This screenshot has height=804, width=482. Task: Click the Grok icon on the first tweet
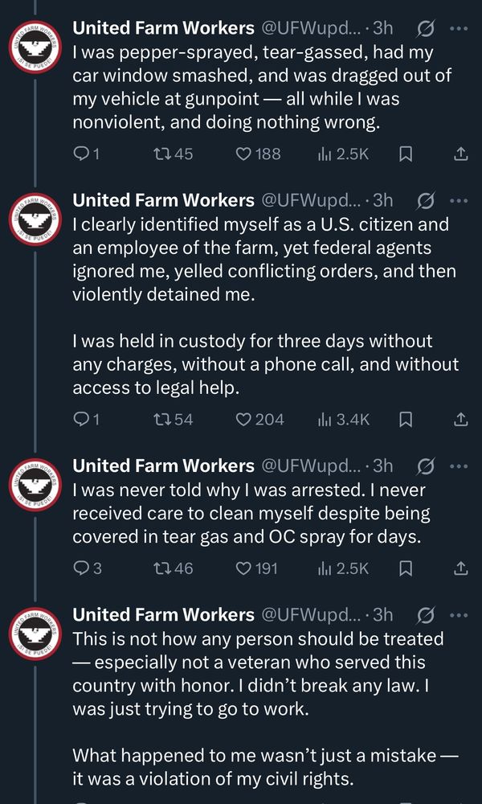pyautogui.click(x=427, y=28)
